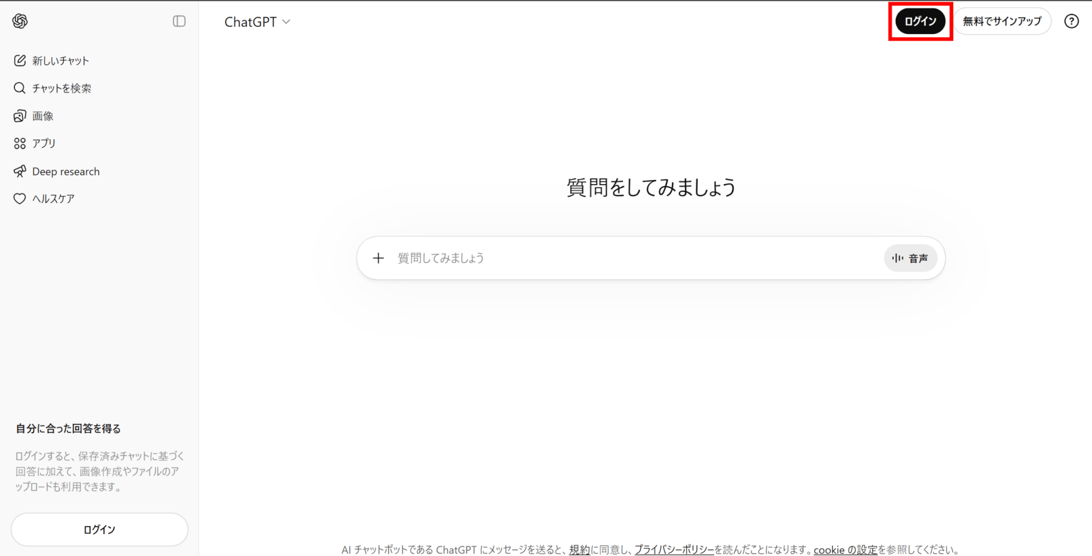Click the 質問をしてみましょう heading
The image size is (1092, 556).
(x=651, y=187)
